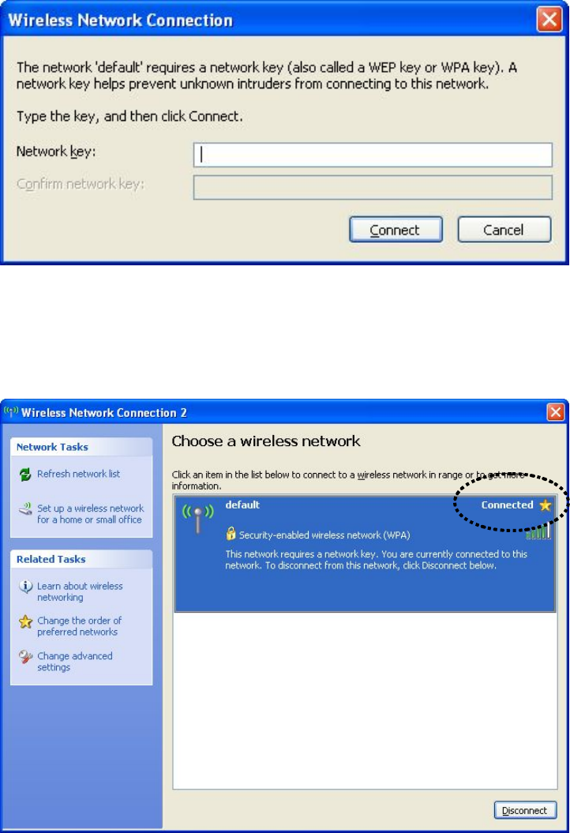Image resolution: width=570 pixels, height=833 pixels.
Task: Click the security padlock icon
Action: 231,534
